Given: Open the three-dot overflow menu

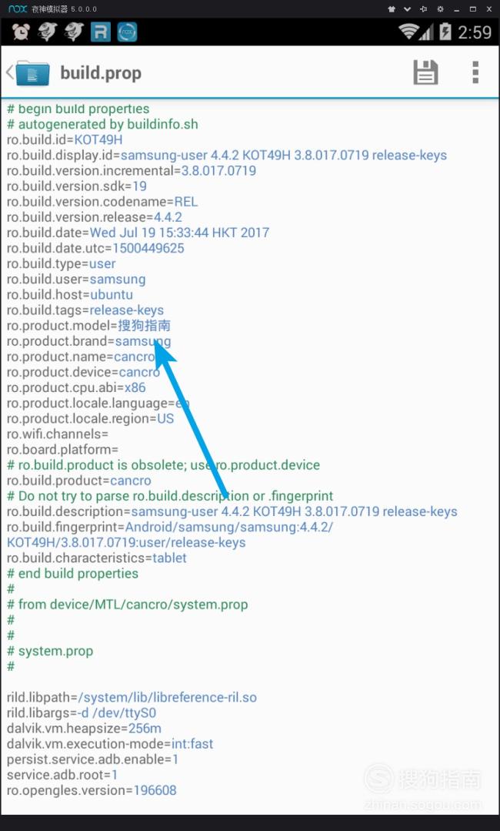Looking at the screenshot, I should point(475,72).
